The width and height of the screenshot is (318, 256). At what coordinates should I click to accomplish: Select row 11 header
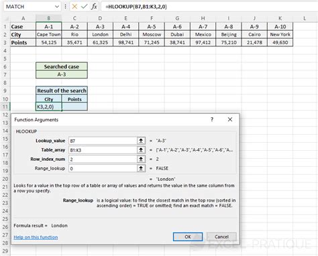click(5, 107)
